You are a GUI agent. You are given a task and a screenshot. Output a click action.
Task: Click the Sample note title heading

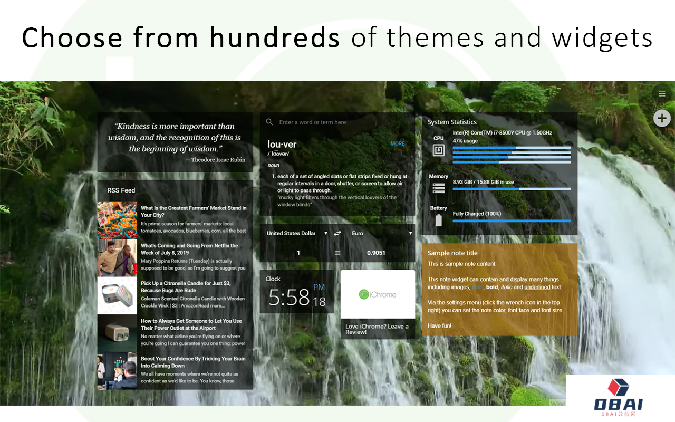point(452,253)
